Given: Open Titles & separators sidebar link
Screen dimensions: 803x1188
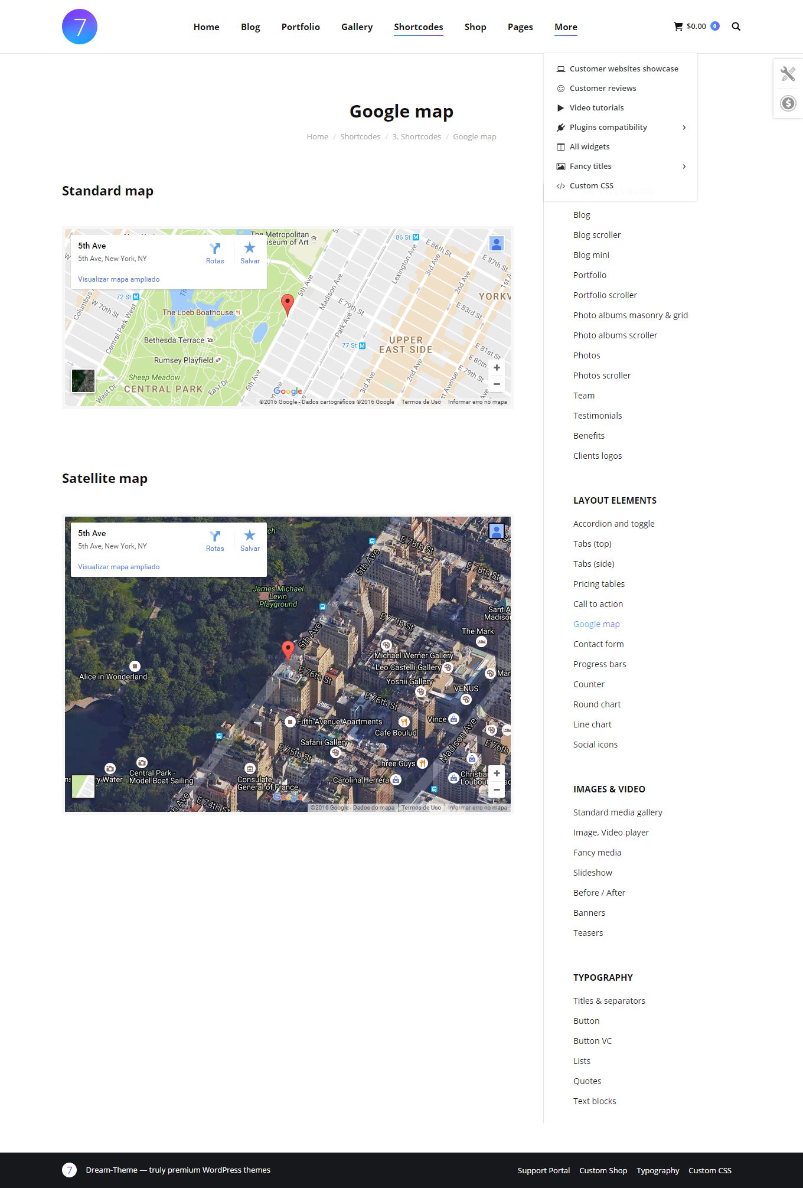Looking at the screenshot, I should (609, 1001).
